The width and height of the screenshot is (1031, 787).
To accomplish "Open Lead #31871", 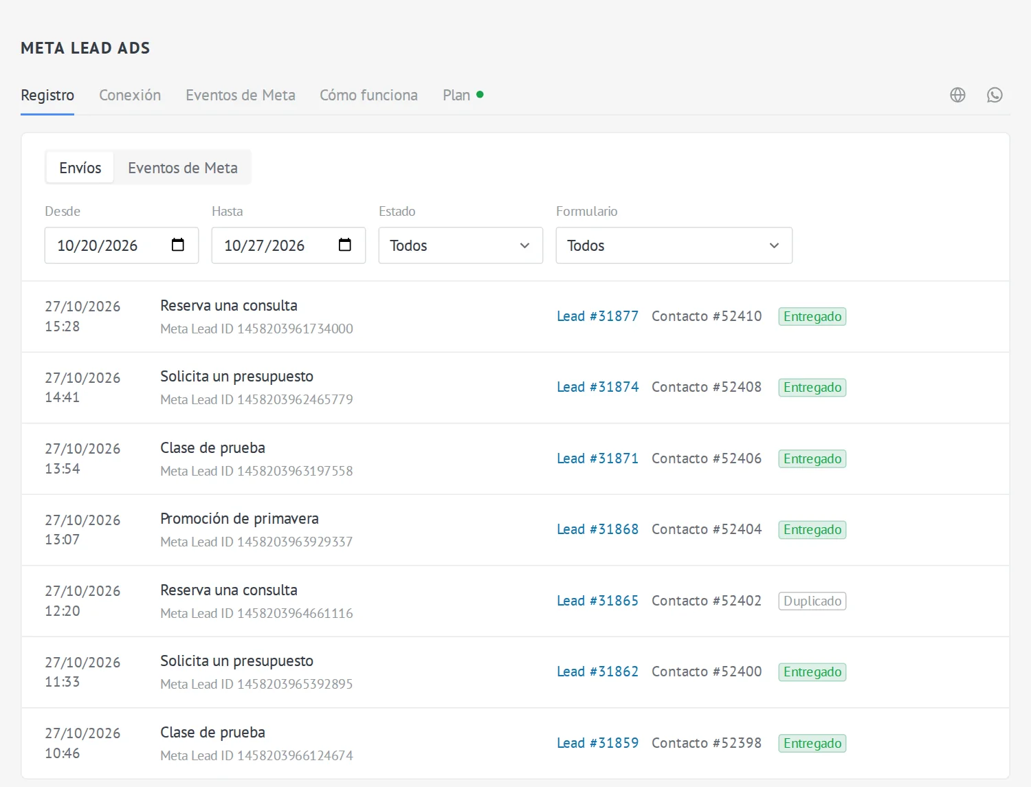I will point(597,458).
